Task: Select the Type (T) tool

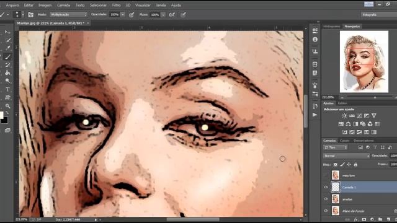Action: pos(7,89)
